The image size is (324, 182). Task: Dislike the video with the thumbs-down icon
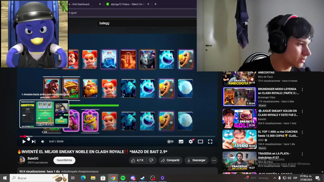point(151,160)
